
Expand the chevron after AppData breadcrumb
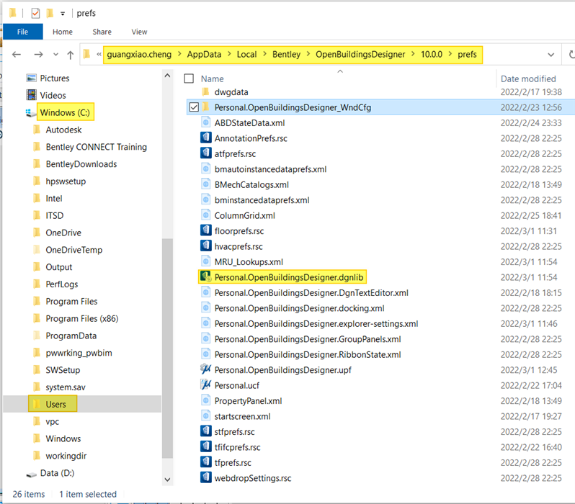pos(229,54)
